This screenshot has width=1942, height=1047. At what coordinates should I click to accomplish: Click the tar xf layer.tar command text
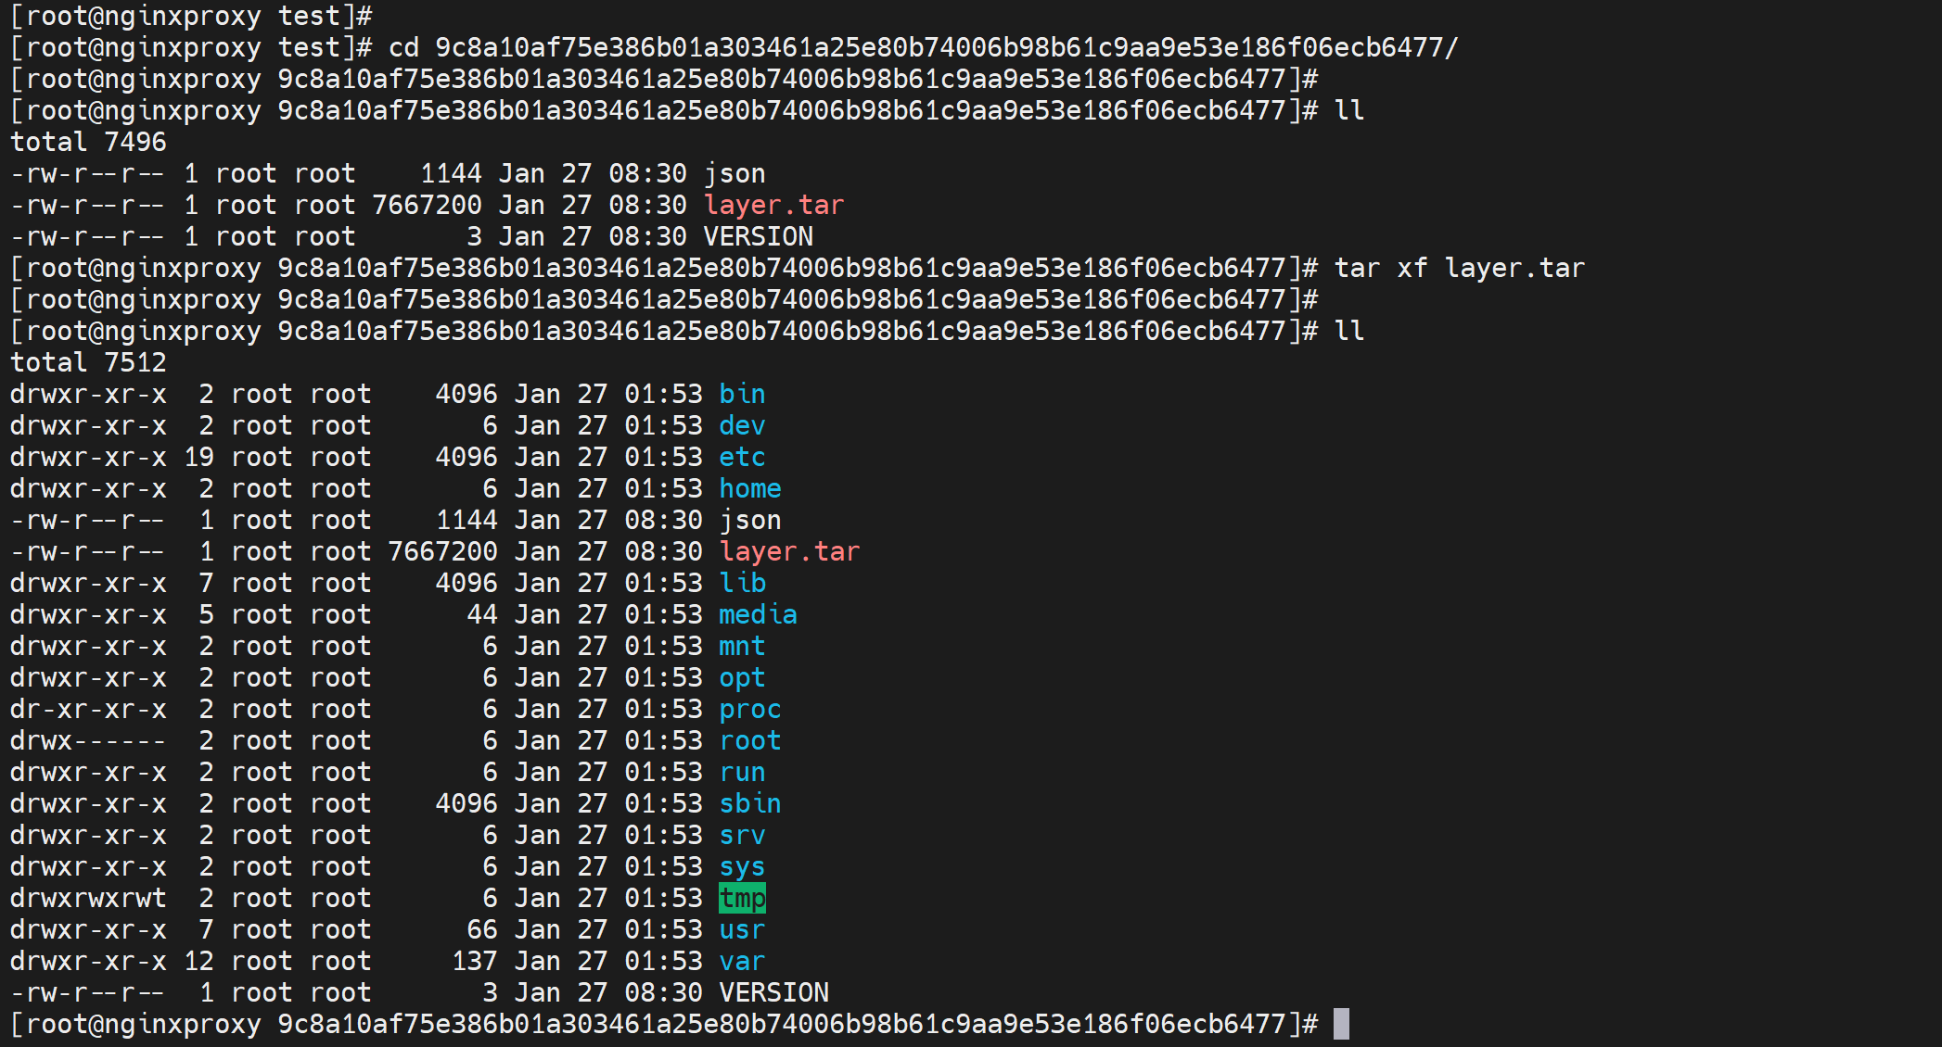tap(1459, 268)
